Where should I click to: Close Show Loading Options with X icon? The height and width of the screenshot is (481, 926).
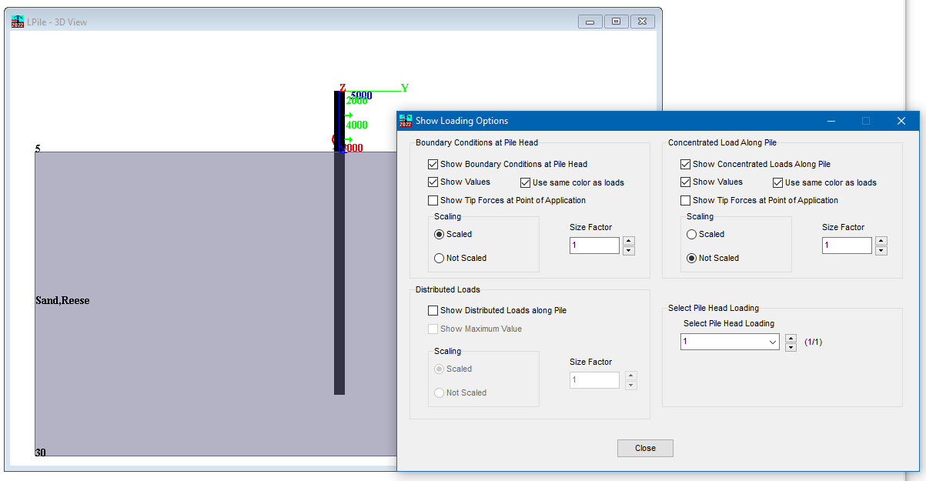[x=901, y=121]
